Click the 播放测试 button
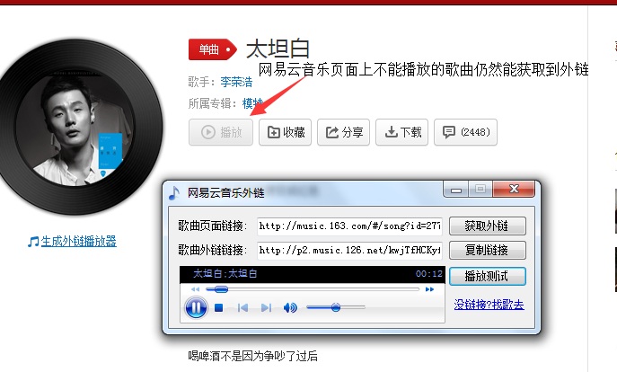617x372 pixels. tap(488, 277)
